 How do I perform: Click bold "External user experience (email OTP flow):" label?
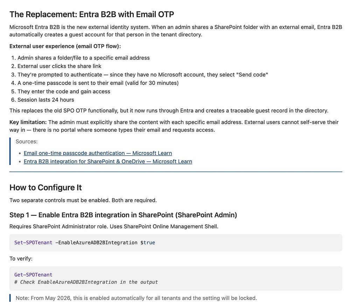tap(65, 46)
